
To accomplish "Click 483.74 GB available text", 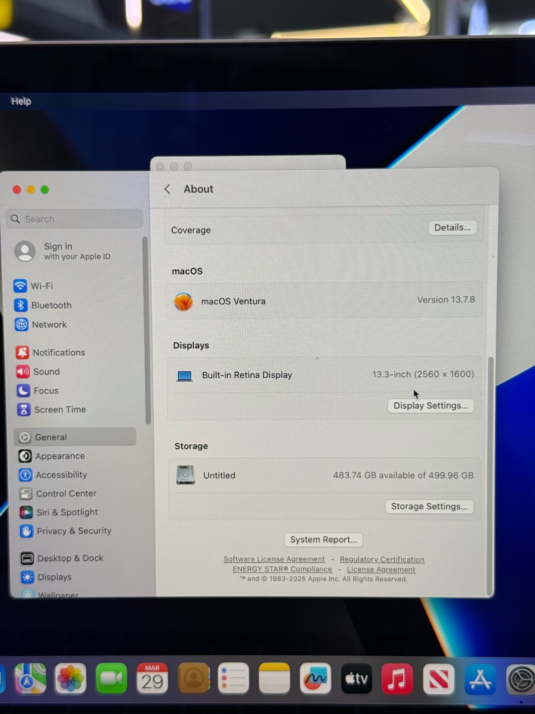I will tap(403, 475).
